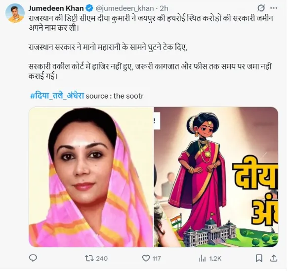Viewport: 294px width, 271px height.
Task: Like the tweet with 117 likes
Action: (146, 258)
